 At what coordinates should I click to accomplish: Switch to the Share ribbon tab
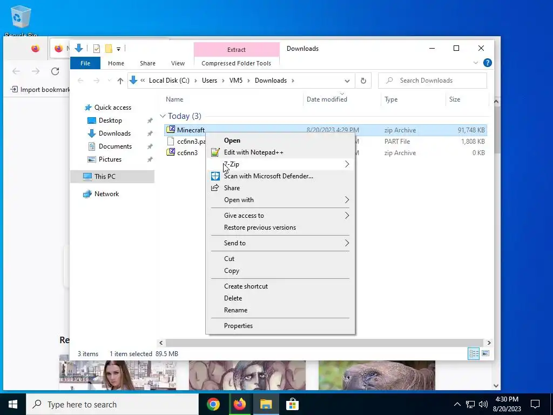[x=147, y=63]
